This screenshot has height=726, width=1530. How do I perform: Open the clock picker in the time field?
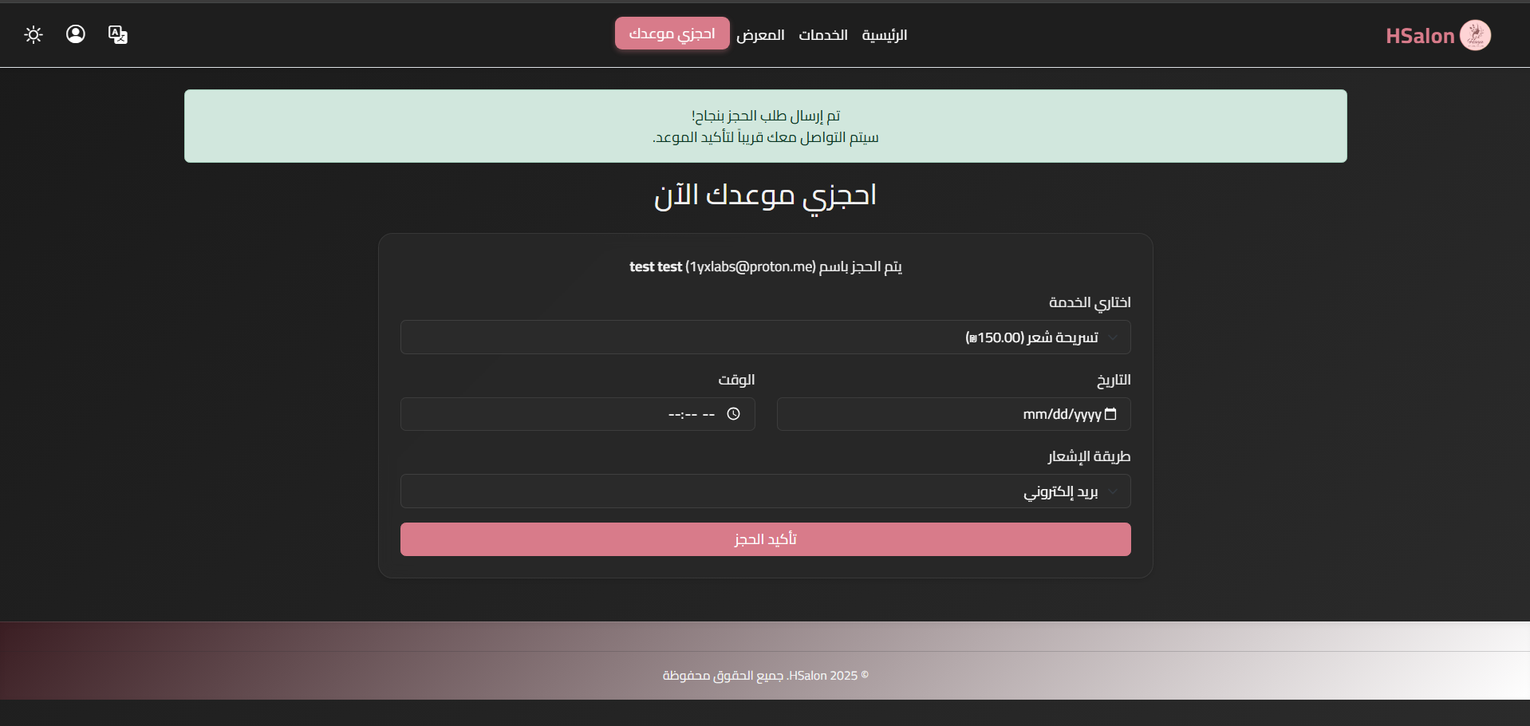point(735,413)
